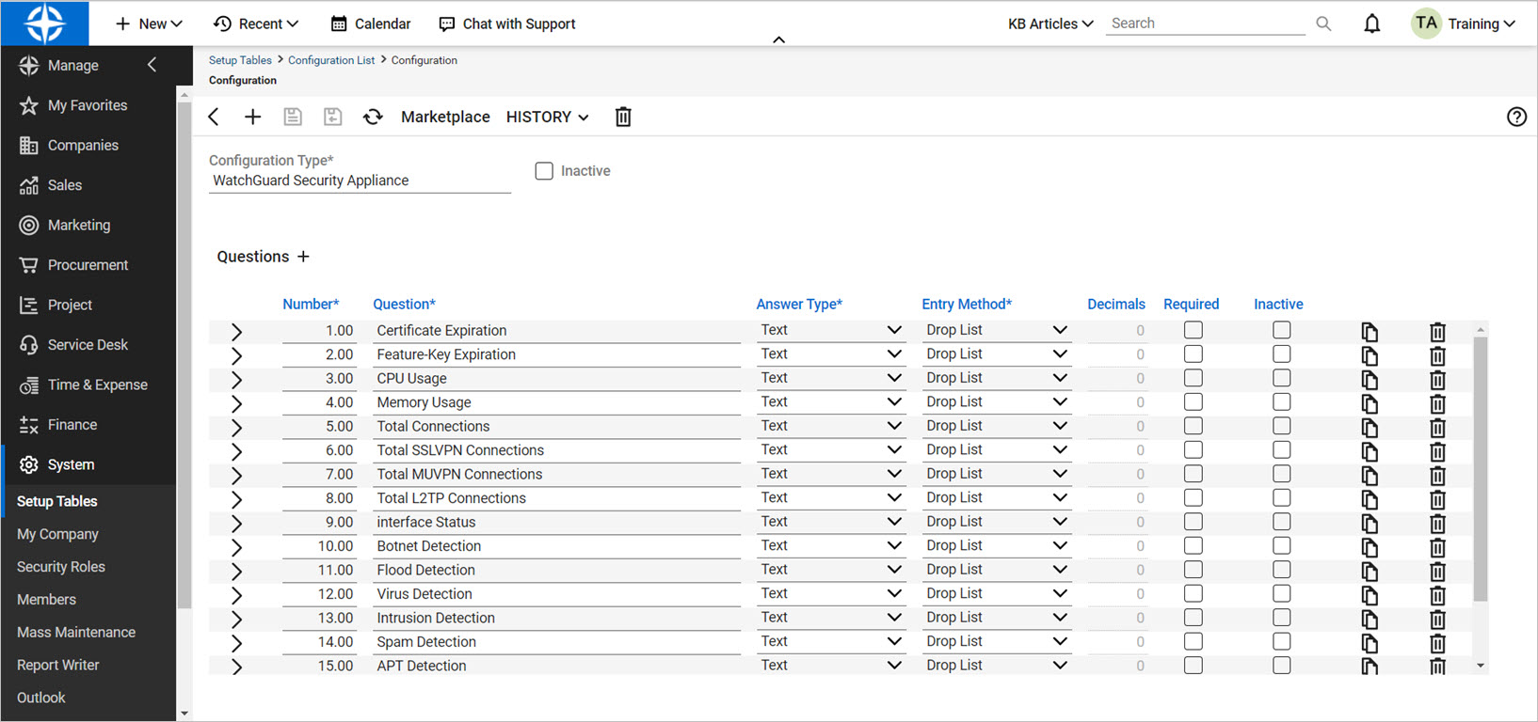Viewport: 1538px width, 722px height.
Task: Click the help question mark icon
Action: pyautogui.click(x=1515, y=117)
